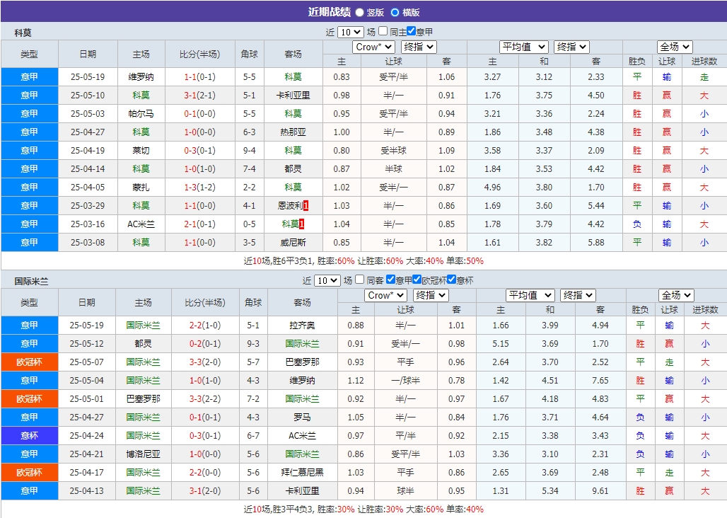This screenshot has height=518, width=727.
Task: Open the 维罗纳 team page link
Action: pos(141,76)
